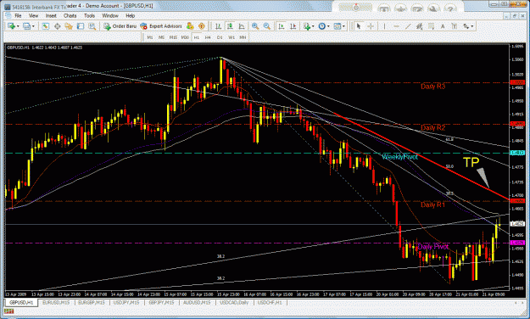Zoom out of the chart
530x319 pixels.
click(x=266, y=26)
